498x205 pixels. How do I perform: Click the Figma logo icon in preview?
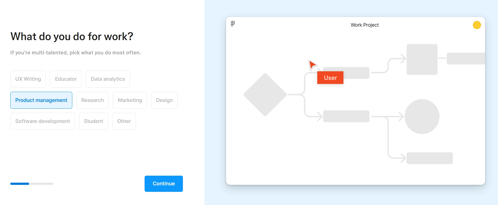233,24
